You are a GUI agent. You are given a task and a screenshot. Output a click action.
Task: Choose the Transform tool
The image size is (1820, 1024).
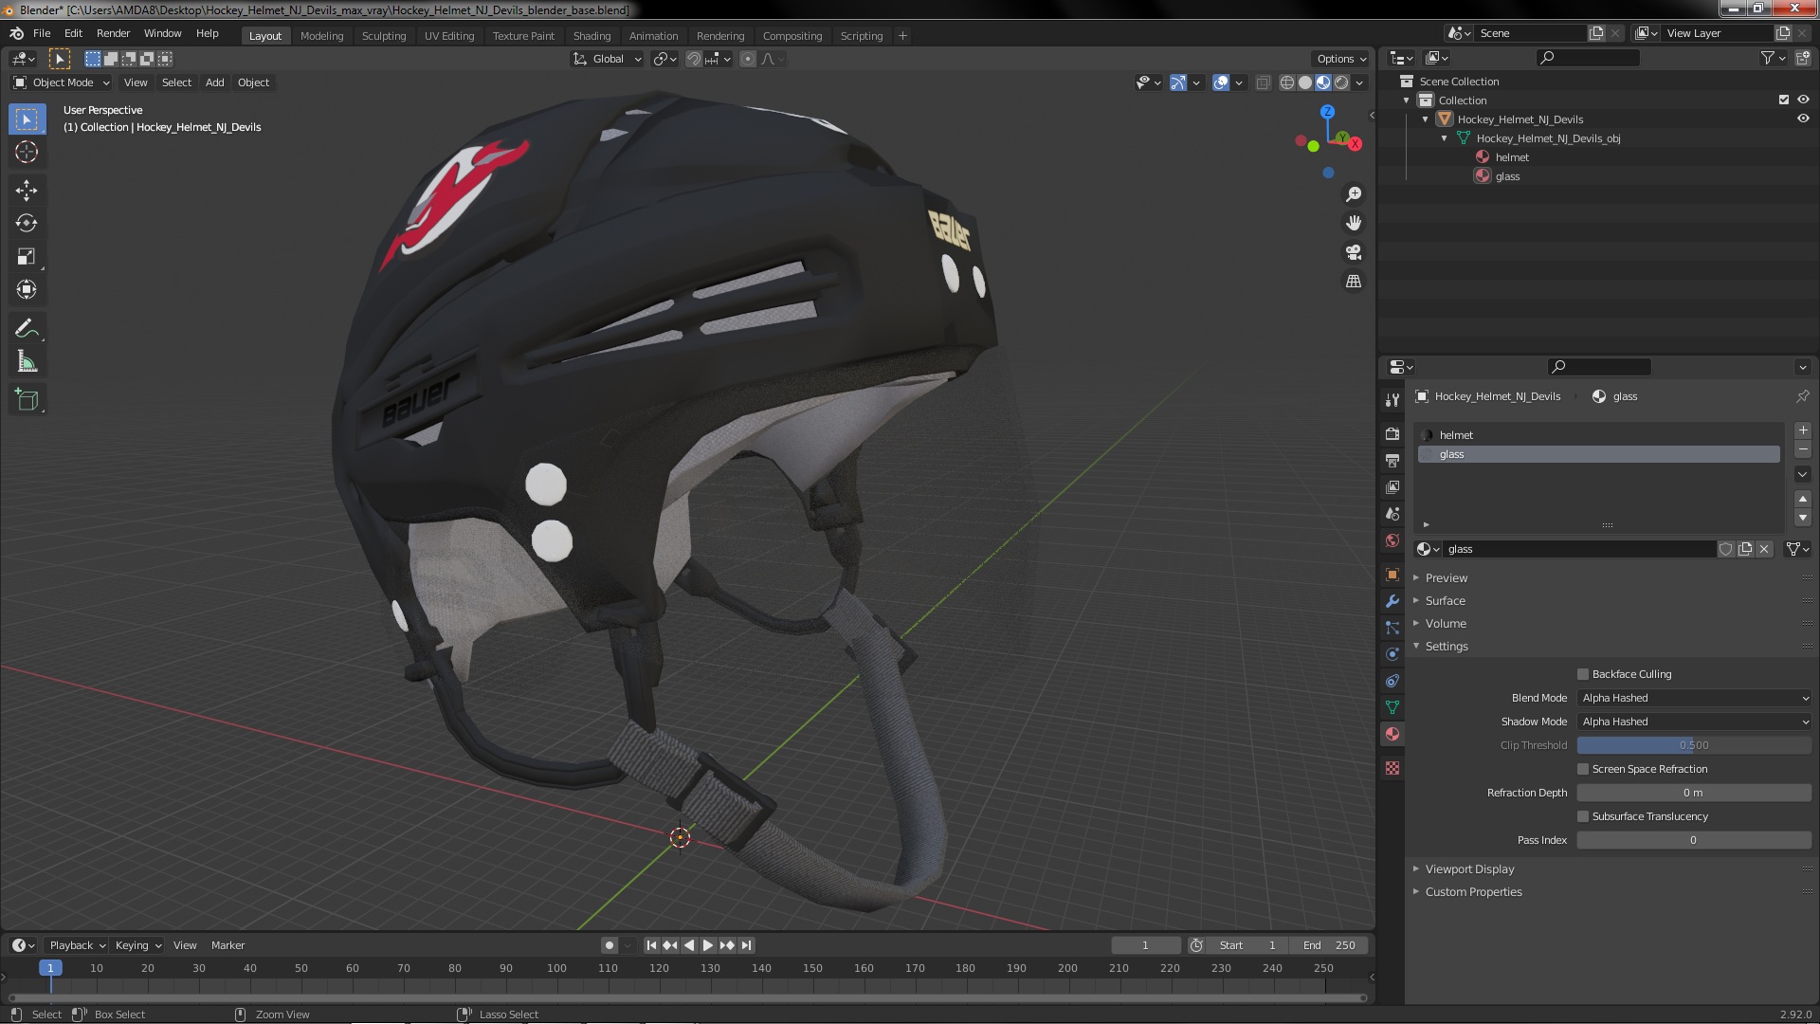27,290
